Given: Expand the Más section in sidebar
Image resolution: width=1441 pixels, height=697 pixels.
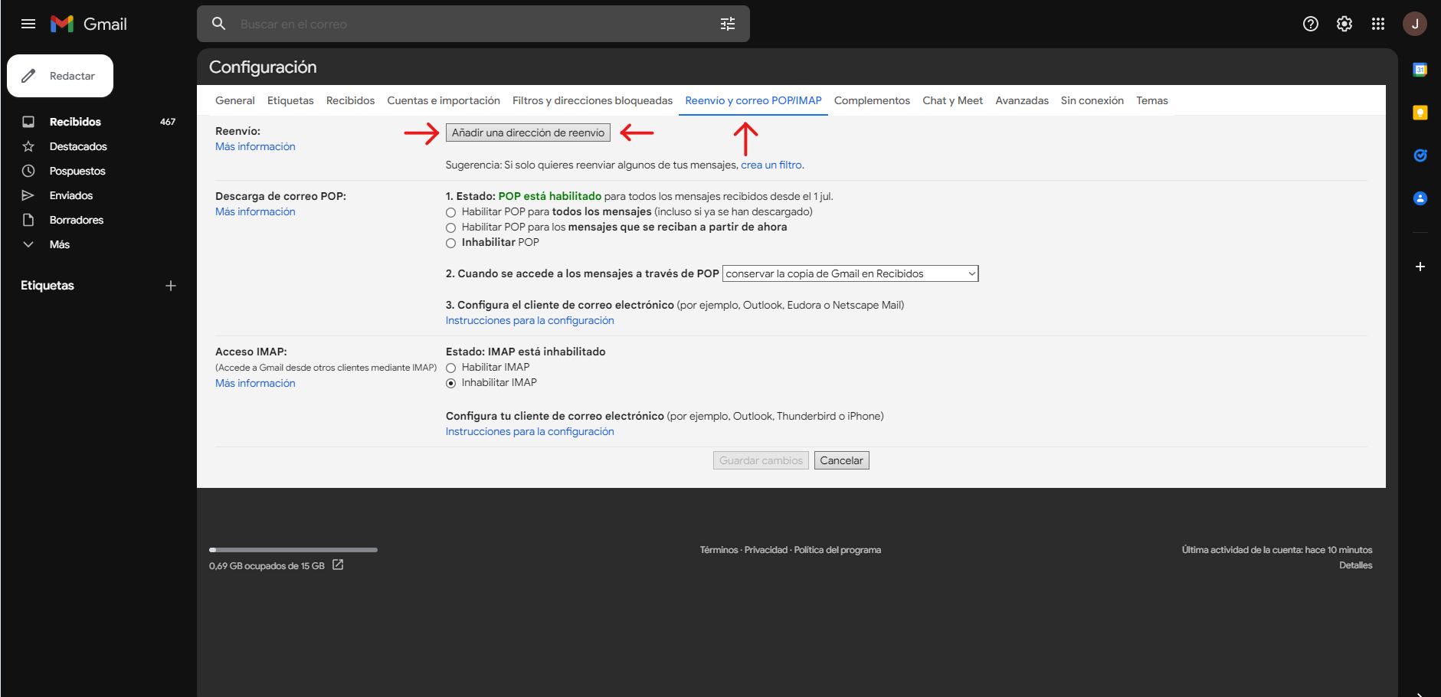Looking at the screenshot, I should pyautogui.click(x=59, y=244).
